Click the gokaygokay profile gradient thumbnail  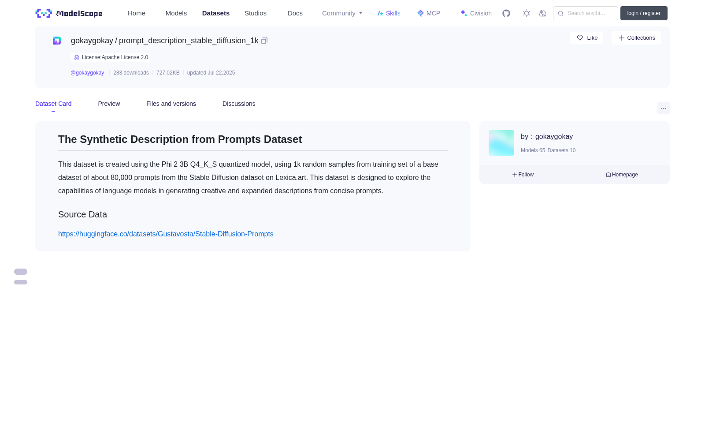point(501,143)
